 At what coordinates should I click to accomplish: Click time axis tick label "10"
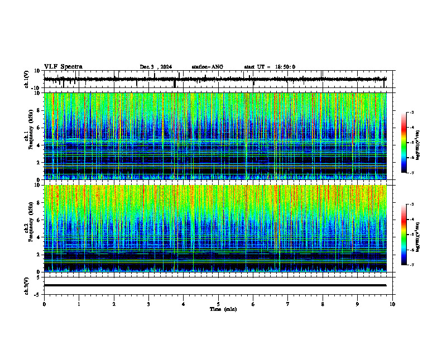[x=392, y=304]
